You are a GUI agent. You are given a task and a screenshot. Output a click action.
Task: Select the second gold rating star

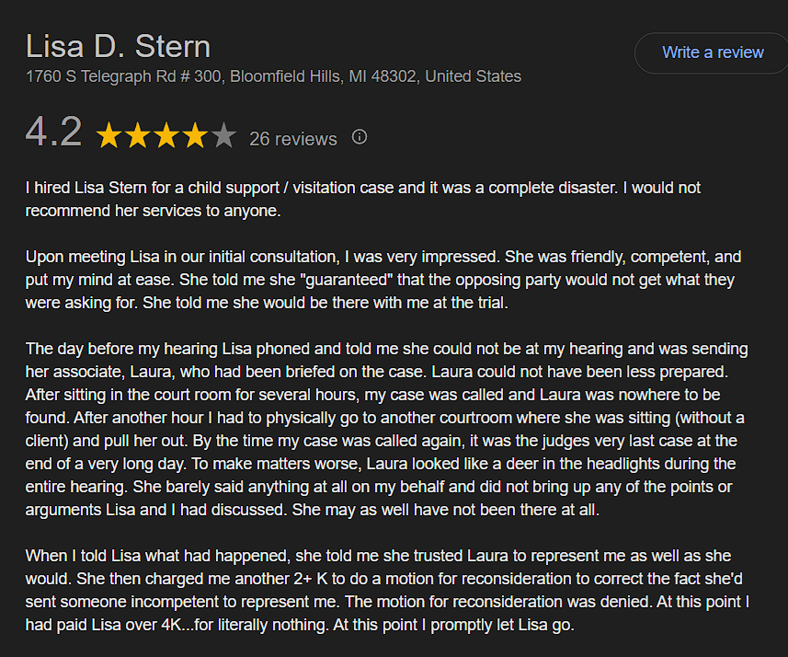tap(137, 137)
